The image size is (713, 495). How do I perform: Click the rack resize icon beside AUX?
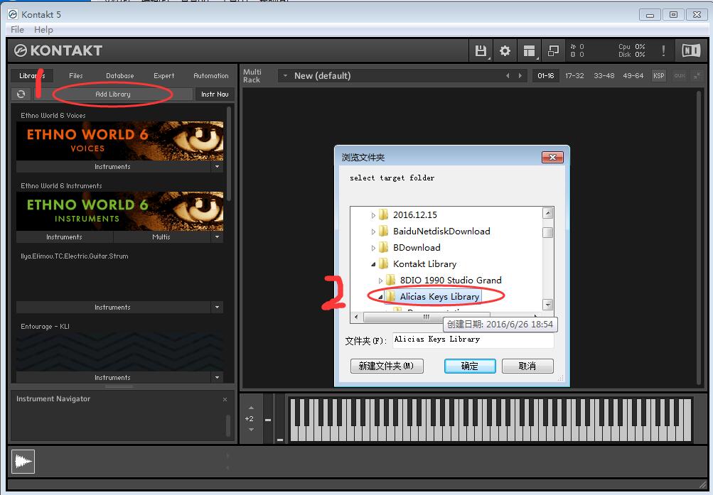(x=697, y=76)
